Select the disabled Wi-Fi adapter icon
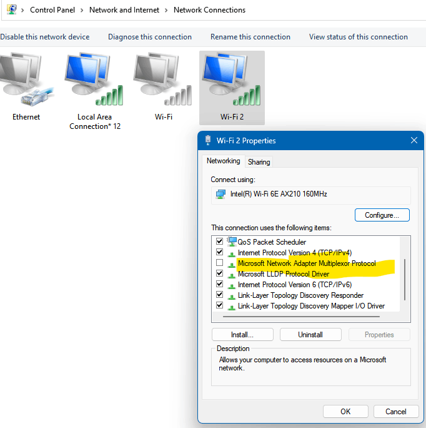 [x=162, y=79]
